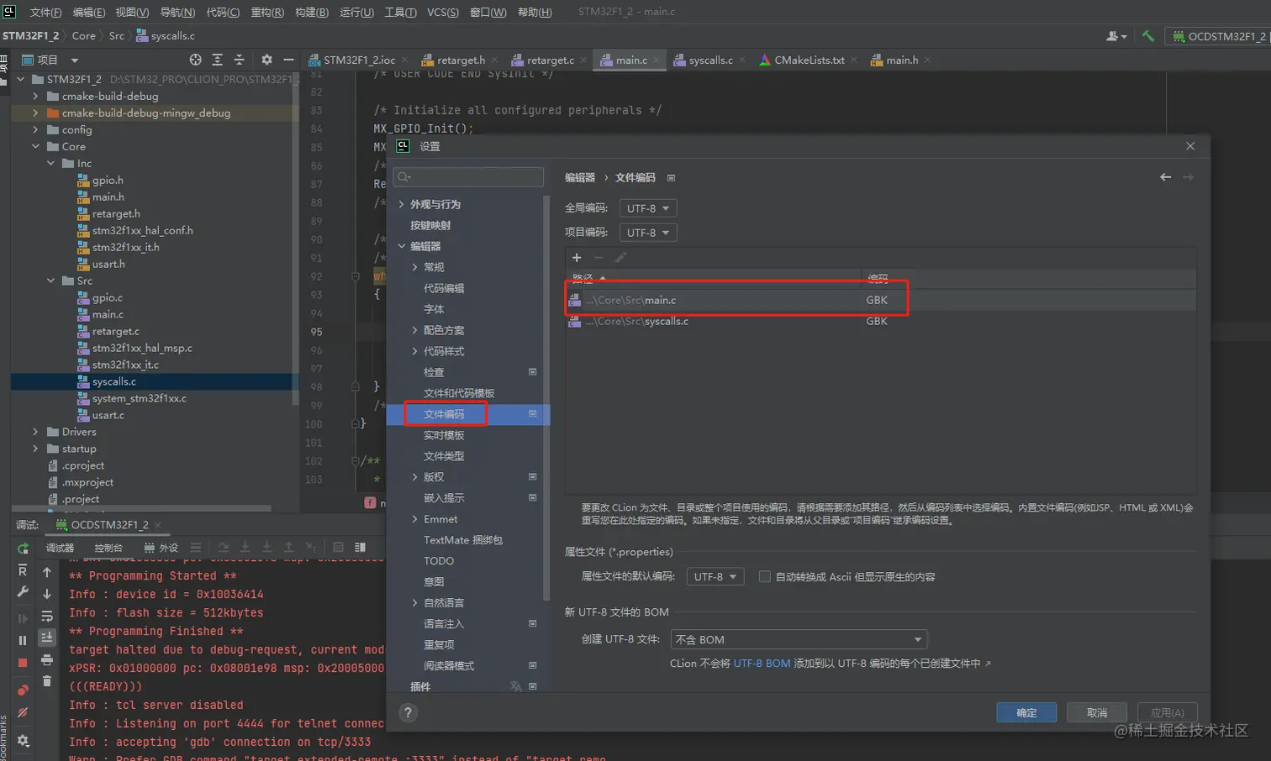Expand the 代码样式 settings node
The image size is (1271, 761).
pyautogui.click(x=414, y=351)
